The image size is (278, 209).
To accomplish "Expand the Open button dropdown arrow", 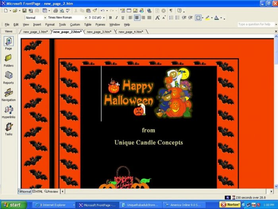I will (x=19, y=11).
